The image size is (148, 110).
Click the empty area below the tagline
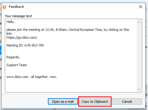coord(71,86)
